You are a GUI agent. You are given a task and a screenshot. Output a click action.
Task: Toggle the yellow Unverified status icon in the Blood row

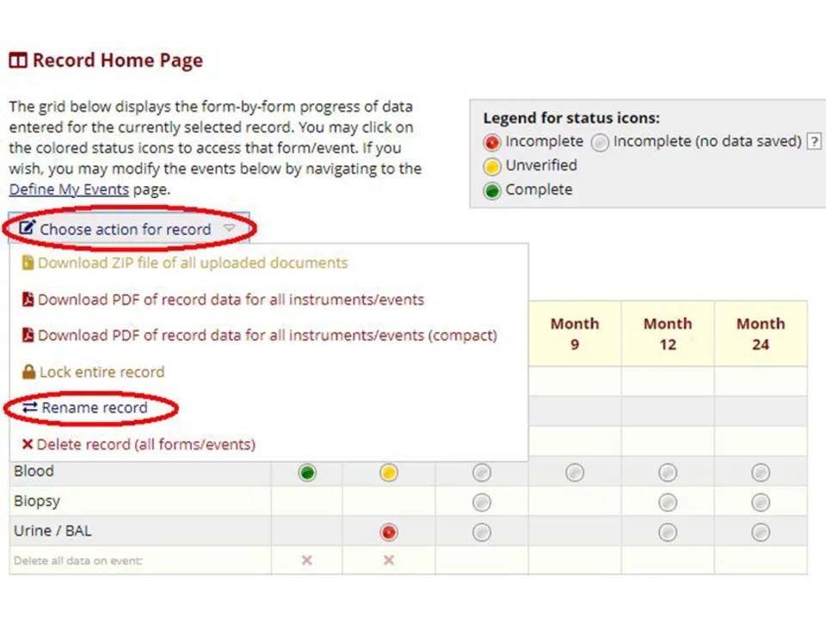click(388, 472)
